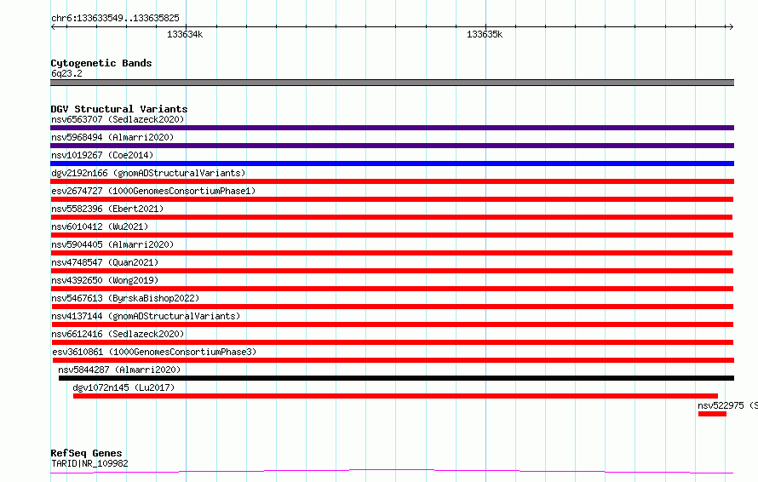Screen dimensions: 758x482
Task: Select the red bar for nsv5467613
Action: 392,307
